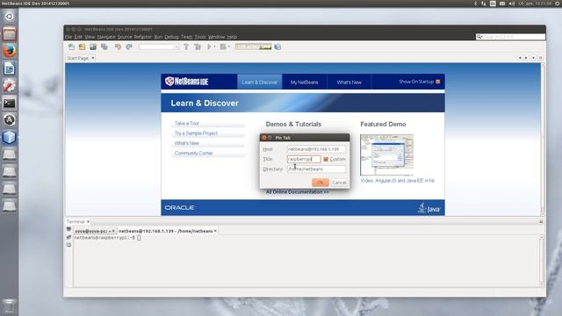The width and height of the screenshot is (562, 316).
Task: Click the Host field in Pin Tab dialog
Action: pyautogui.click(x=316, y=149)
